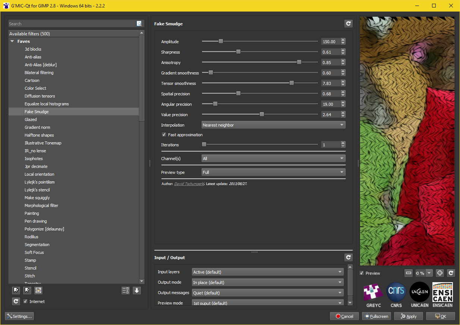Reset Fake Smudge parameters with reload icon

348,23
